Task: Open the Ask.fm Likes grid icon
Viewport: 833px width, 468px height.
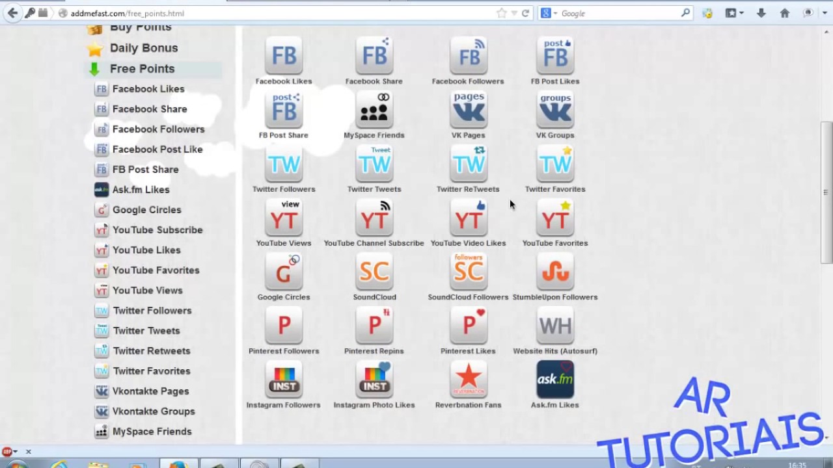Action: (555, 380)
